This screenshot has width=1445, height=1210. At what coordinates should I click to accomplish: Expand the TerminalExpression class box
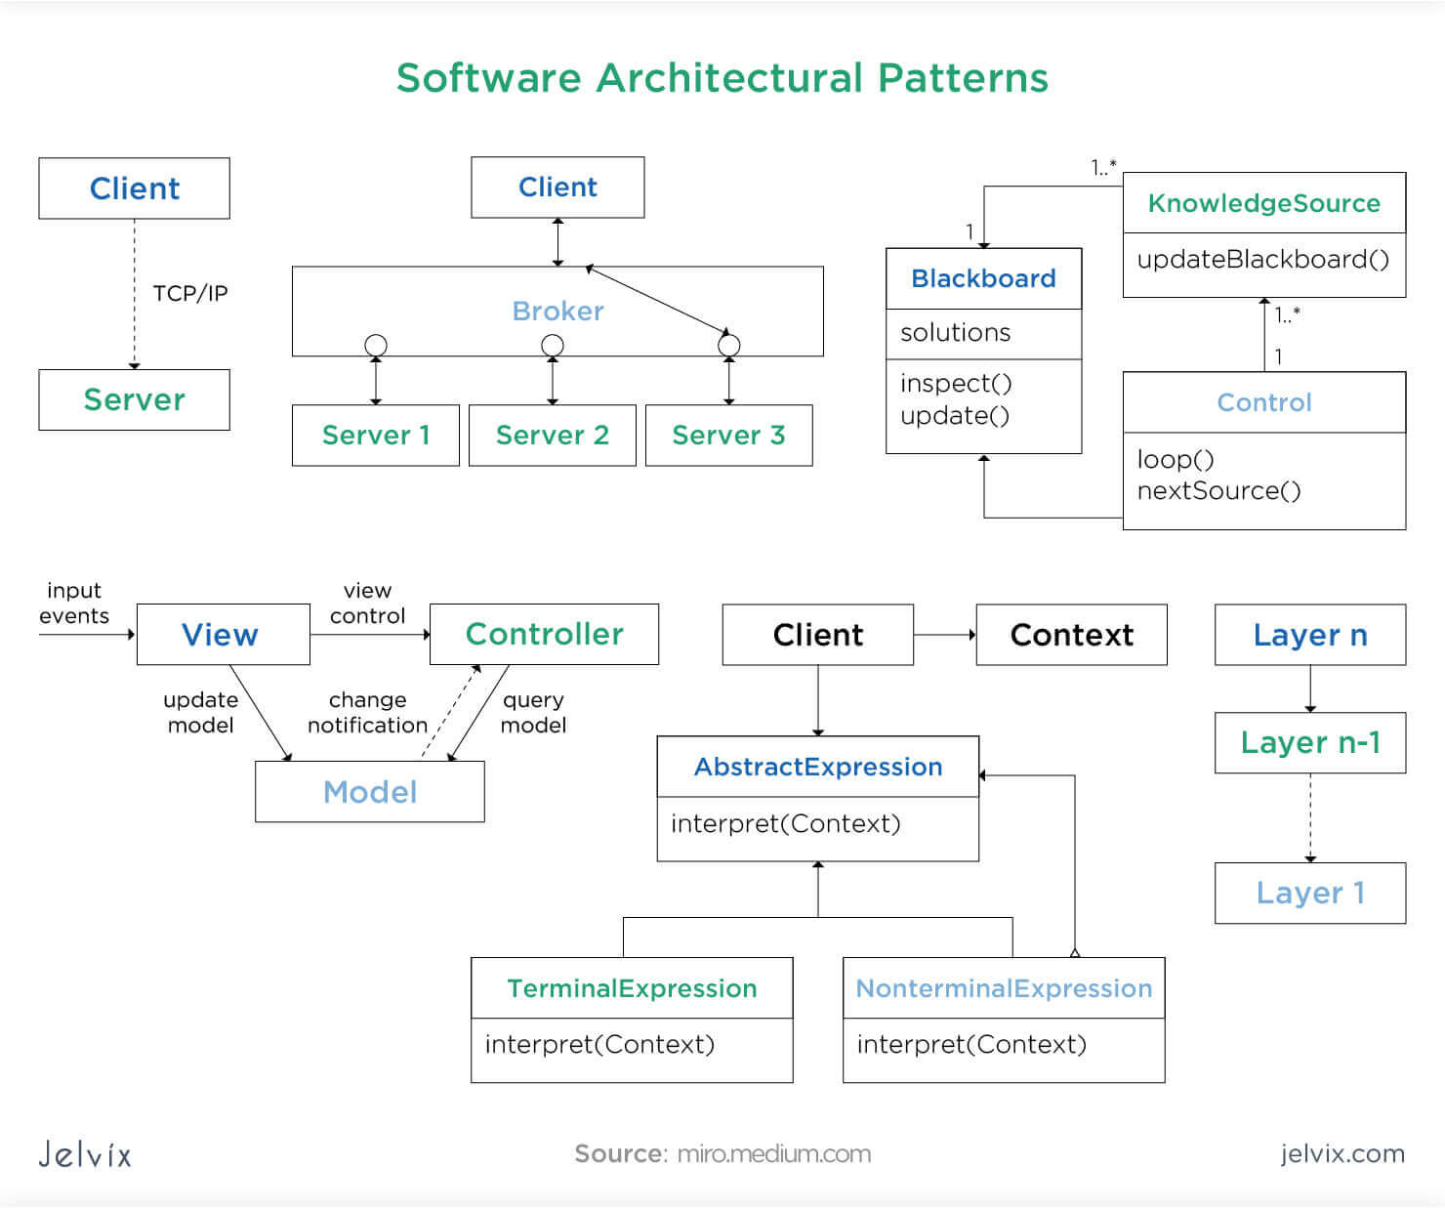point(631,988)
